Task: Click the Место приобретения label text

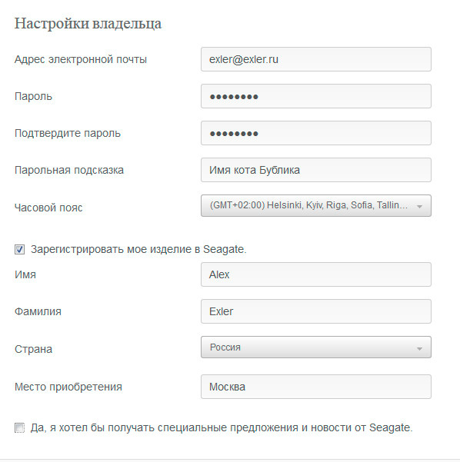Action: point(68,387)
